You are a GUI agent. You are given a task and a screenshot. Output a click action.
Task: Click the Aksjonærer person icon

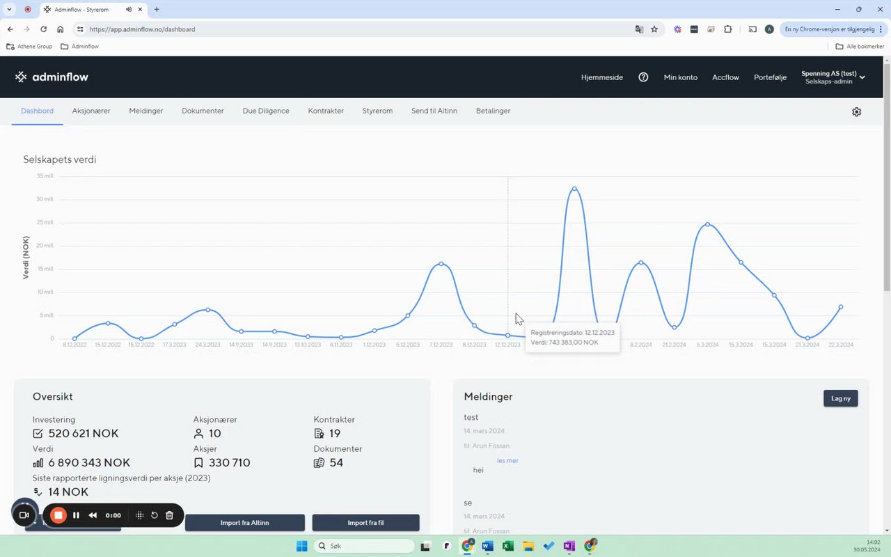pos(198,434)
